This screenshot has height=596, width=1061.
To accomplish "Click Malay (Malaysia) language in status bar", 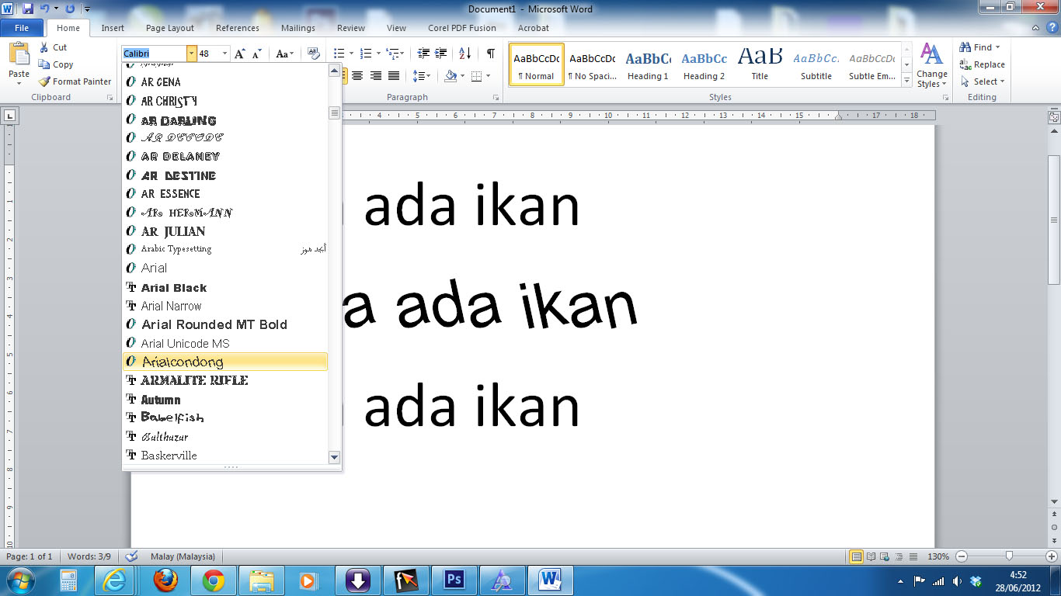I will [183, 556].
